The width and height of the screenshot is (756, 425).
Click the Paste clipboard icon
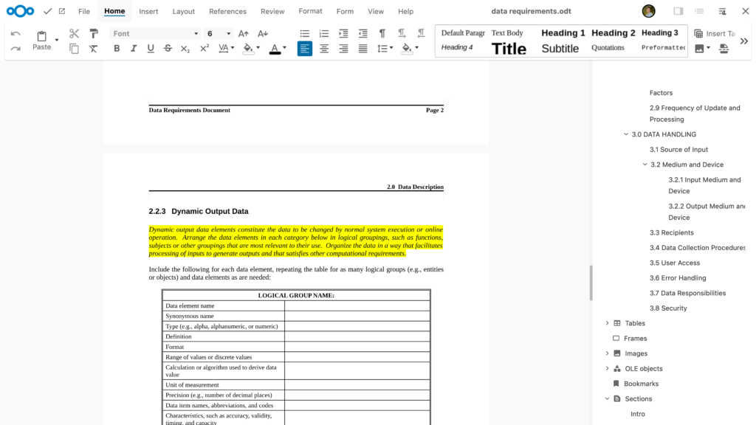pyautogui.click(x=42, y=36)
